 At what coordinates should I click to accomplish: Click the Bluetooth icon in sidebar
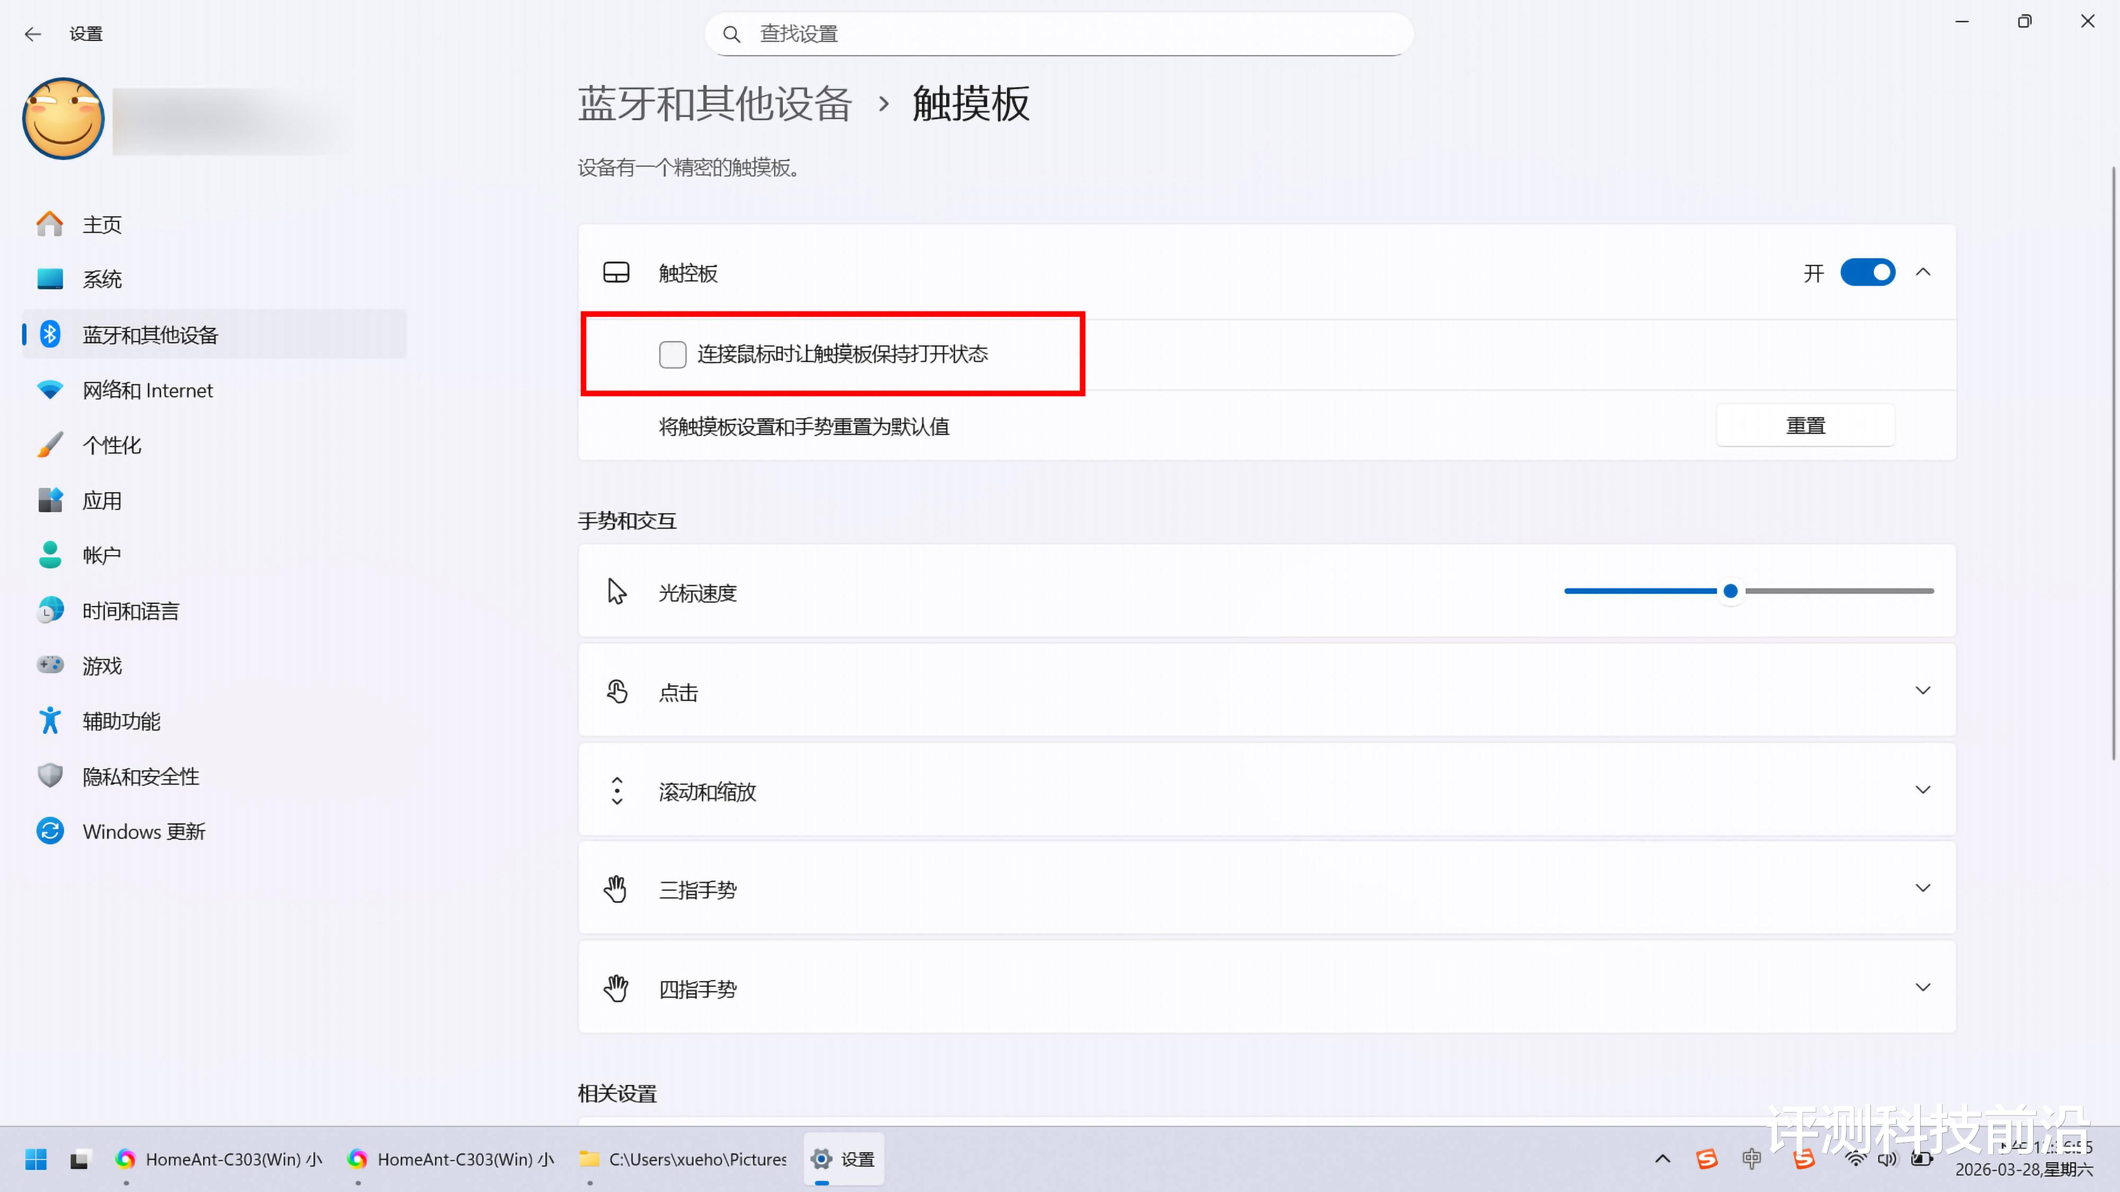tap(50, 334)
